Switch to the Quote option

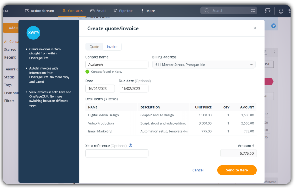(94, 46)
